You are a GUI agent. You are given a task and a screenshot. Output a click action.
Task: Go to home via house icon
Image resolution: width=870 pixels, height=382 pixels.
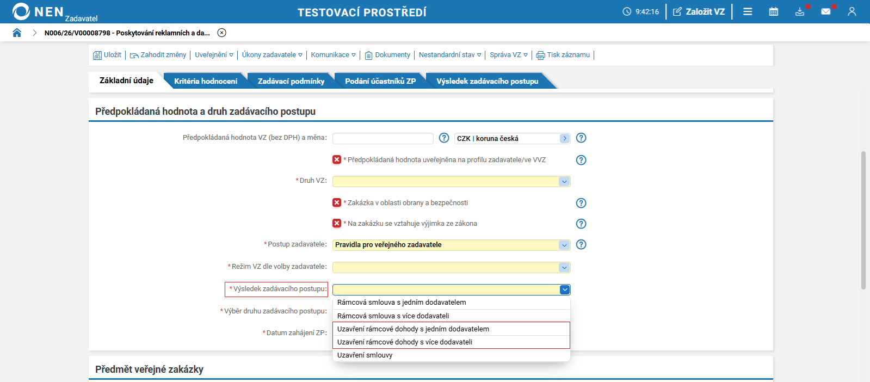[17, 33]
